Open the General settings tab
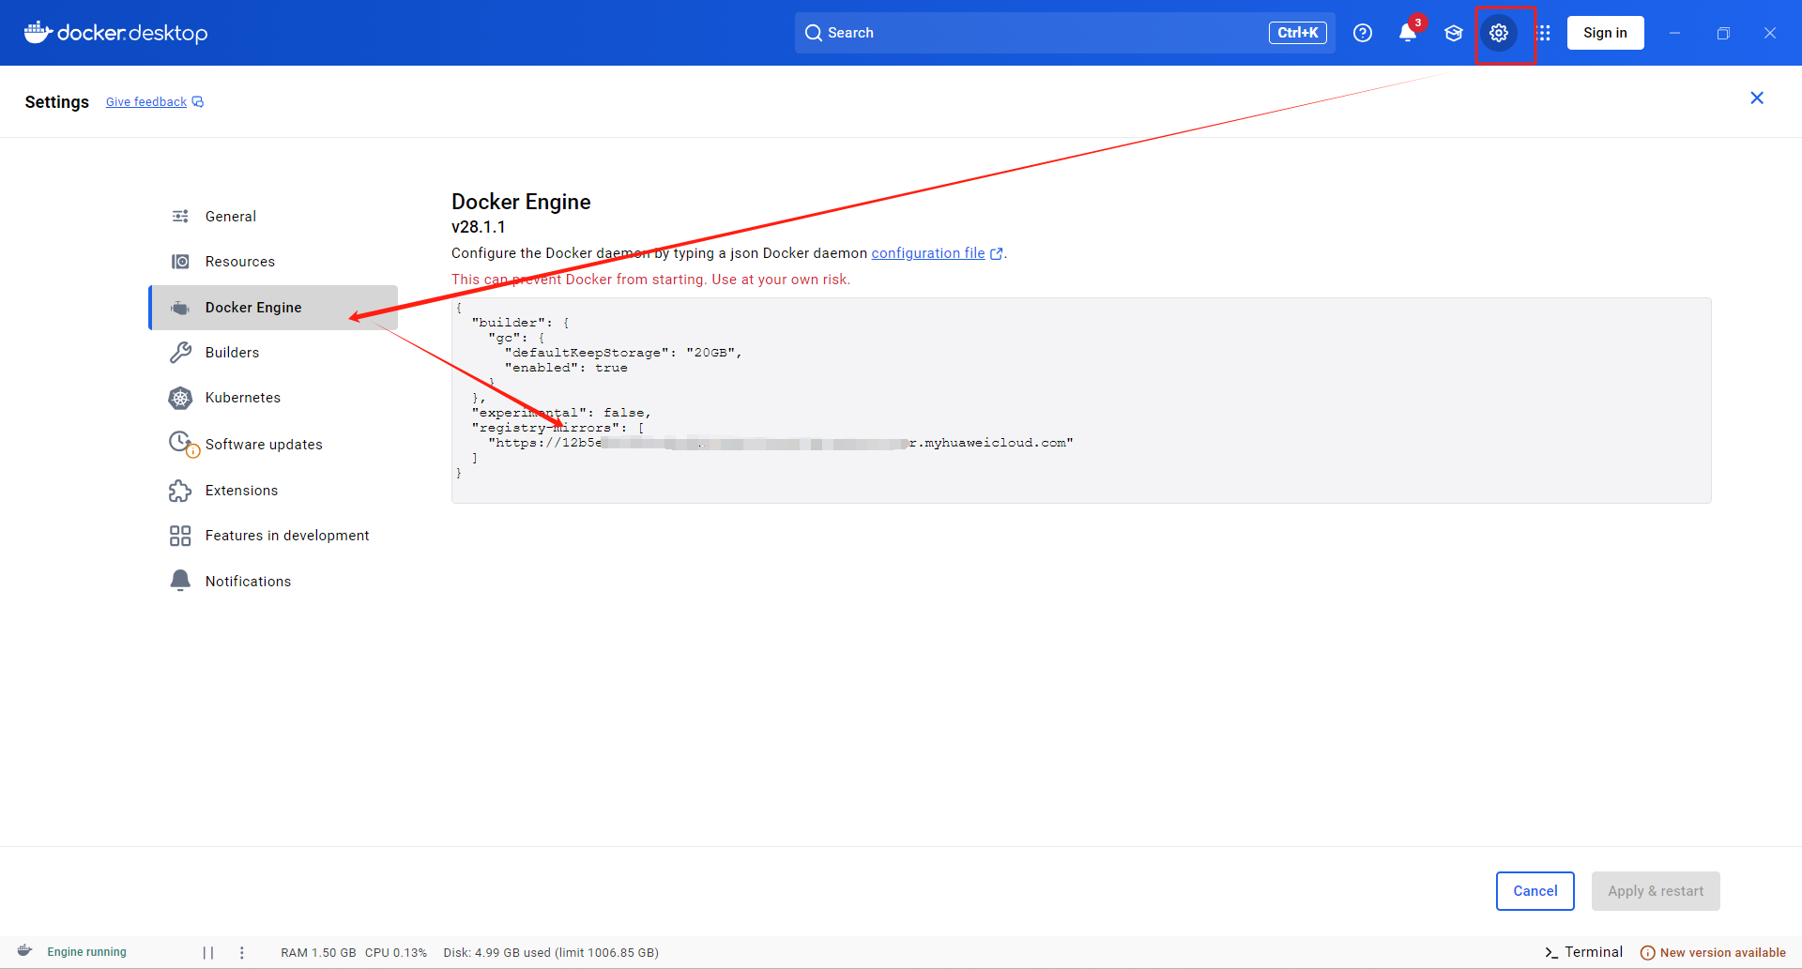Screen dimensions: 1802x969 point(273,217)
